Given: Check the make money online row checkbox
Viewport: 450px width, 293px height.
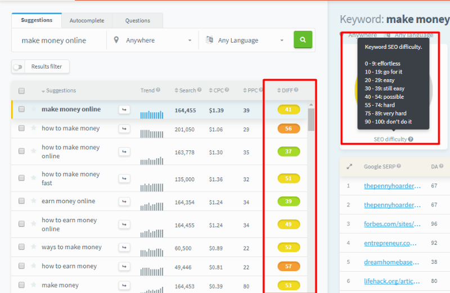Looking at the screenshot, I should (21, 109).
